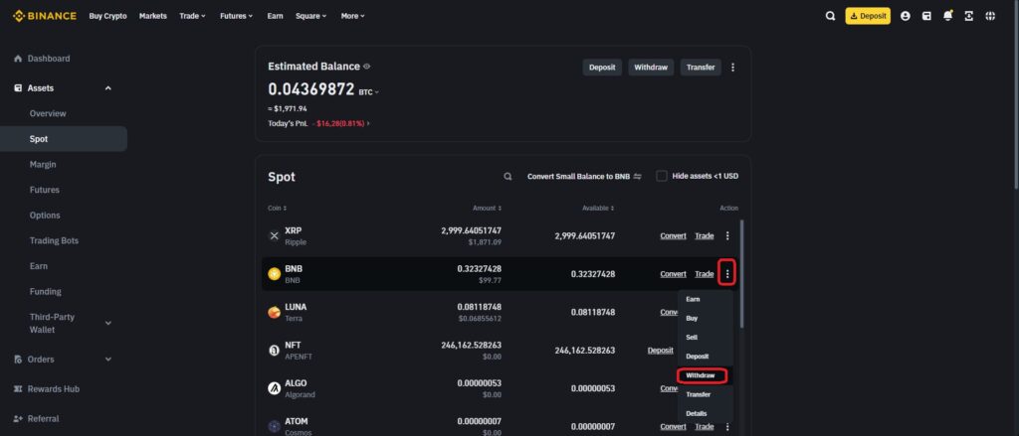
Task: Expand the Third-Party Wallet section
Action: click(107, 323)
